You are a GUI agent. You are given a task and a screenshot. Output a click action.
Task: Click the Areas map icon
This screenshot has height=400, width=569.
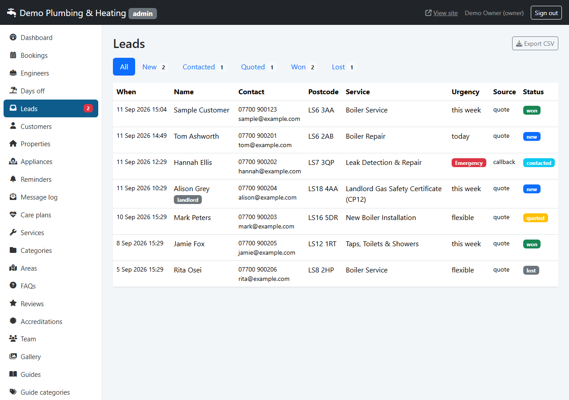tap(13, 268)
